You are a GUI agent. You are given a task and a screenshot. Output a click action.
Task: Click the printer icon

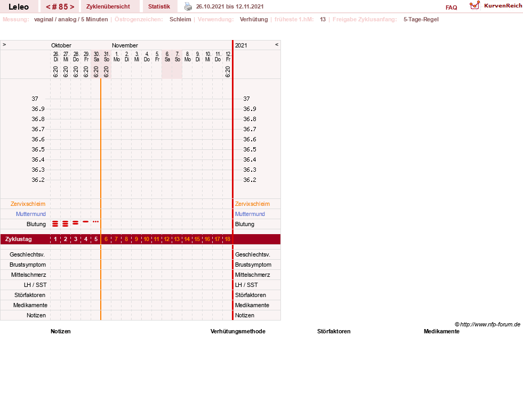coord(188,6)
